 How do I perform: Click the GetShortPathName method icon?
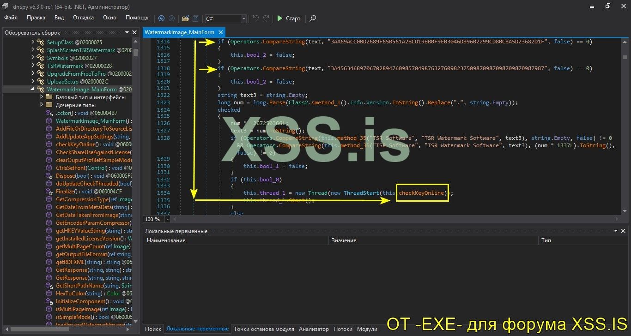click(x=49, y=285)
